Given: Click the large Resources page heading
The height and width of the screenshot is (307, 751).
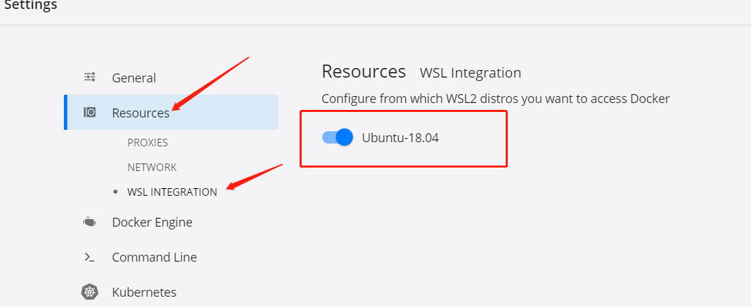Looking at the screenshot, I should click(x=363, y=71).
